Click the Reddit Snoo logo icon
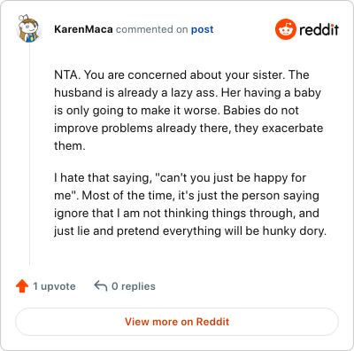Image resolution: width=354 pixels, height=351 pixels. [x=285, y=29]
